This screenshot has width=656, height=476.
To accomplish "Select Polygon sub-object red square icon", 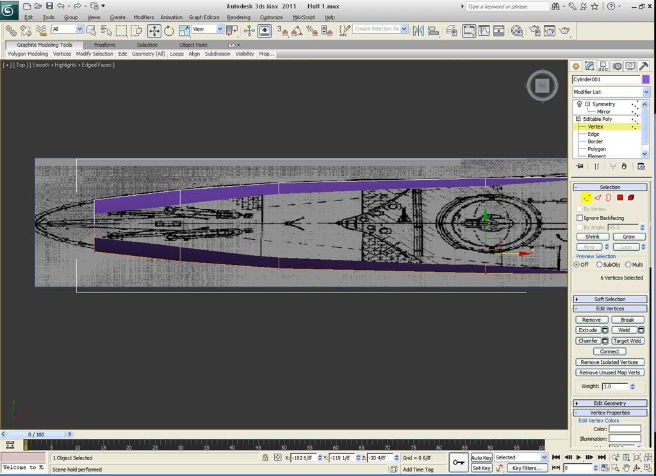I will click(x=620, y=198).
